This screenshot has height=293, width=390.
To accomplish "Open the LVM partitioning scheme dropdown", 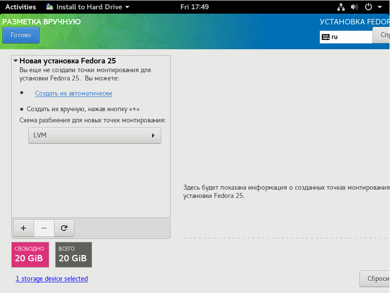I will click(95, 136).
